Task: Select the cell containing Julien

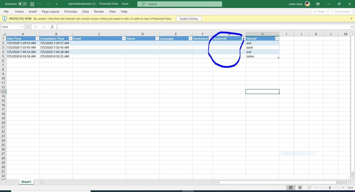Action: point(262,56)
